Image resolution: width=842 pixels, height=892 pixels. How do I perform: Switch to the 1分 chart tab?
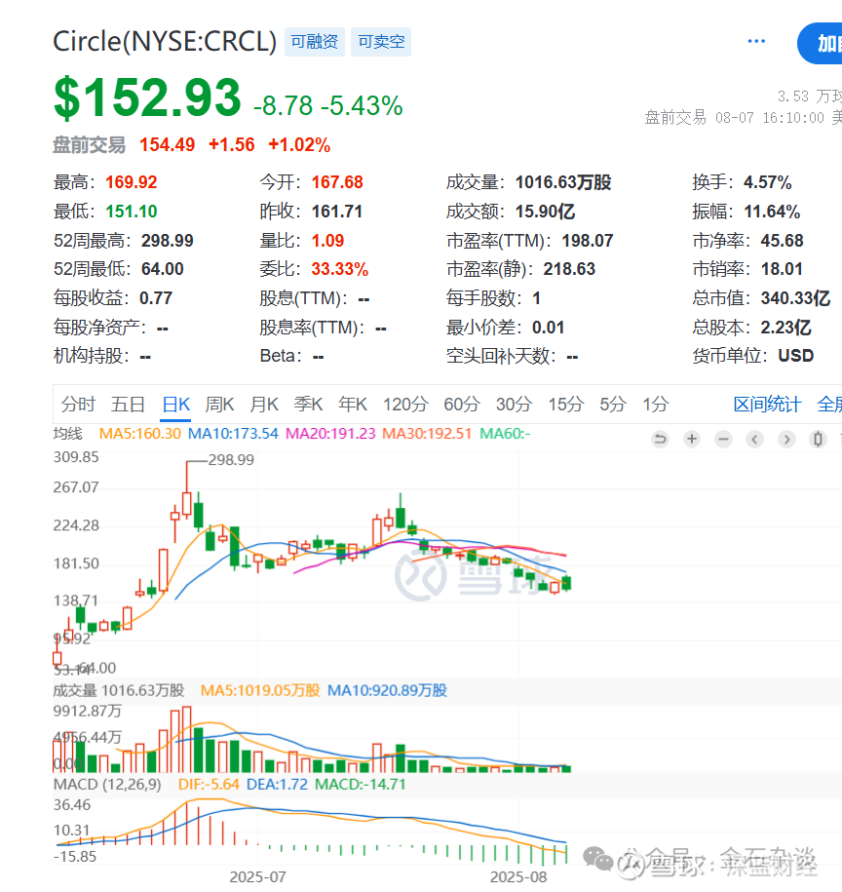656,405
